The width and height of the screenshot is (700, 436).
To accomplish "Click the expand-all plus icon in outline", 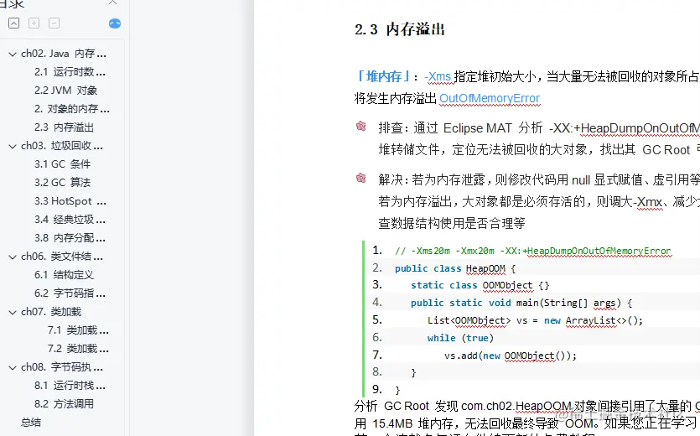I will pos(34,23).
